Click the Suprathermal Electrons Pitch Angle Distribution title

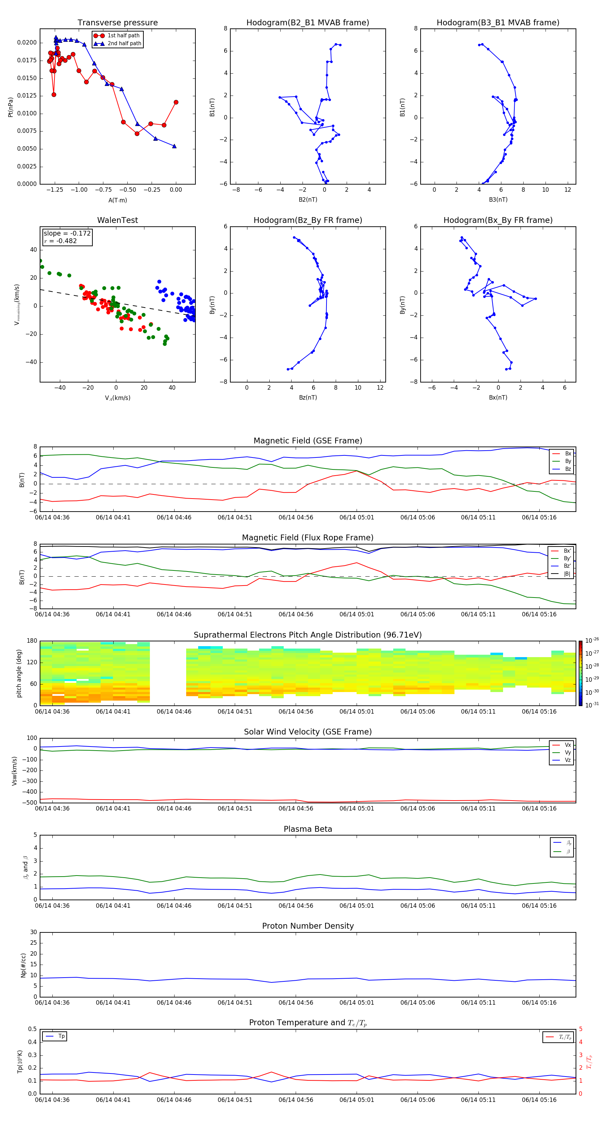(308, 635)
